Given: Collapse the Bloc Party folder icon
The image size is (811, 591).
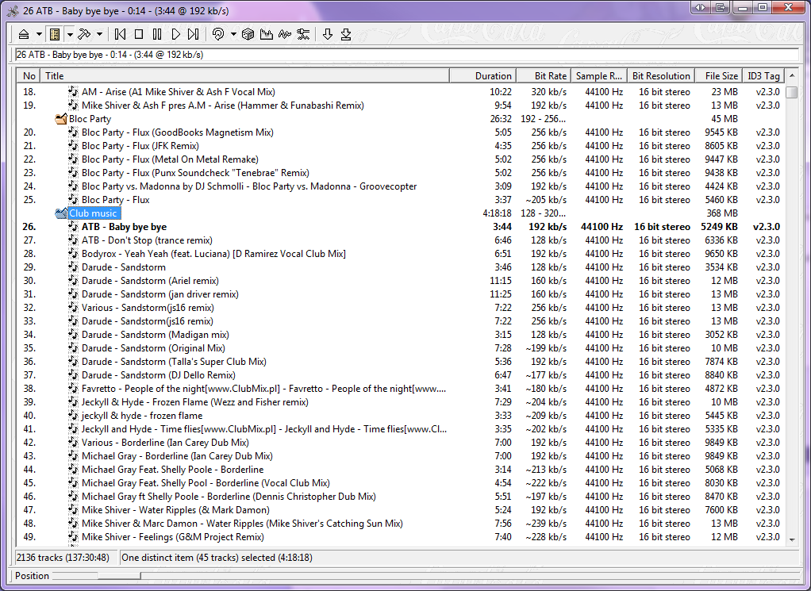Looking at the screenshot, I should (x=61, y=119).
